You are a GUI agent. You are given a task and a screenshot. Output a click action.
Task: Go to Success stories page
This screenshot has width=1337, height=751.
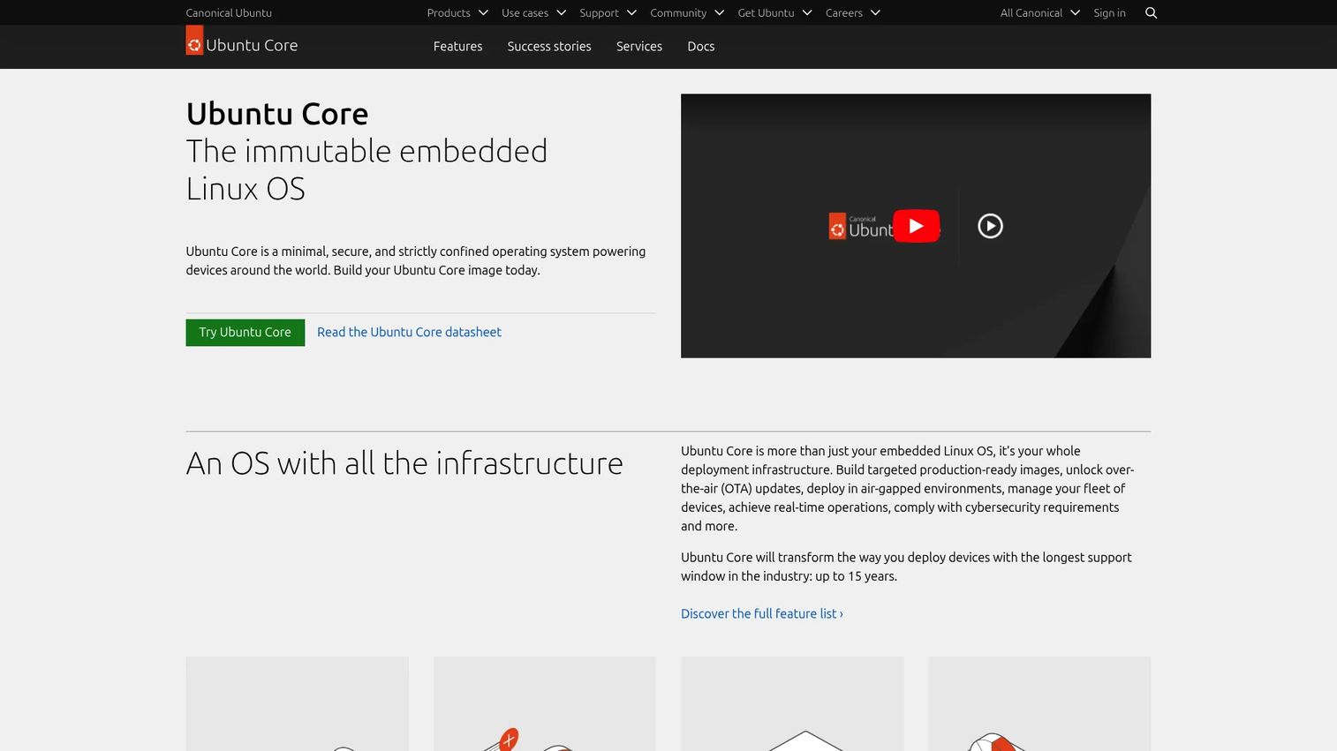point(549,46)
